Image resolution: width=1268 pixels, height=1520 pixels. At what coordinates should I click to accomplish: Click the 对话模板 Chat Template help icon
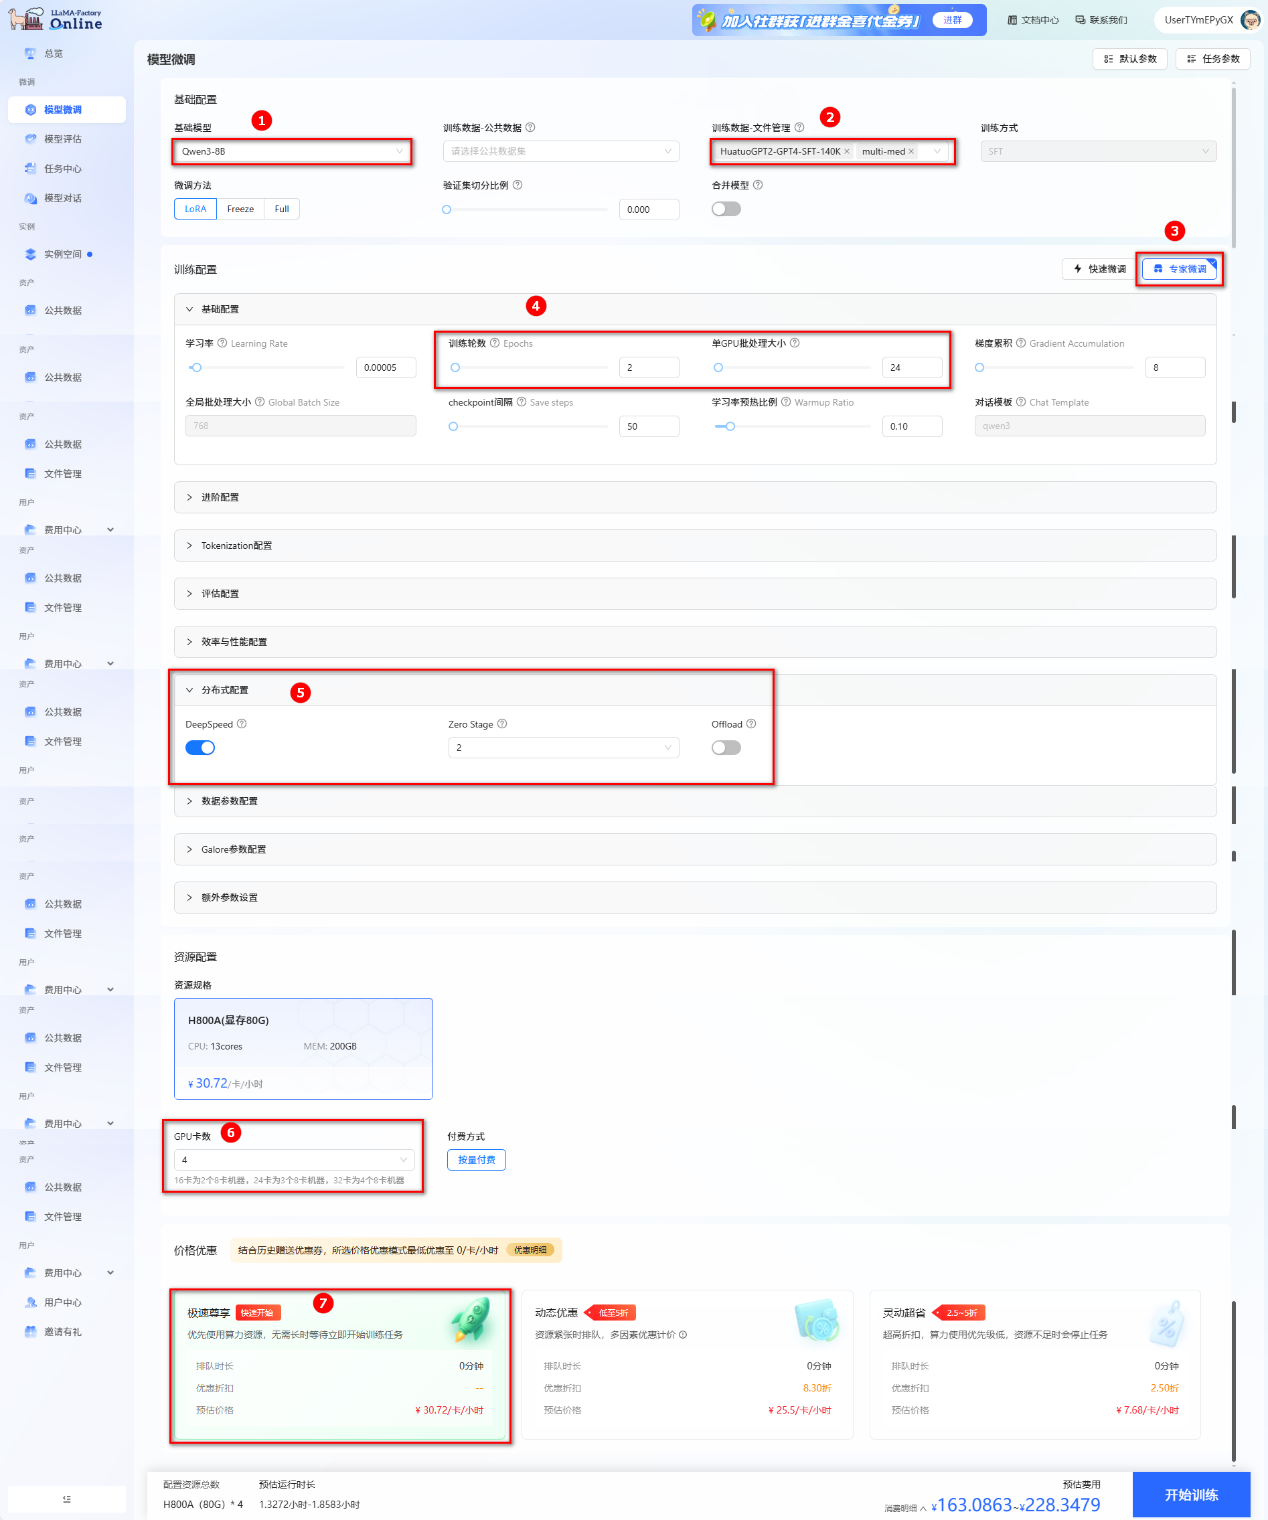pyautogui.click(x=1021, y=402)
